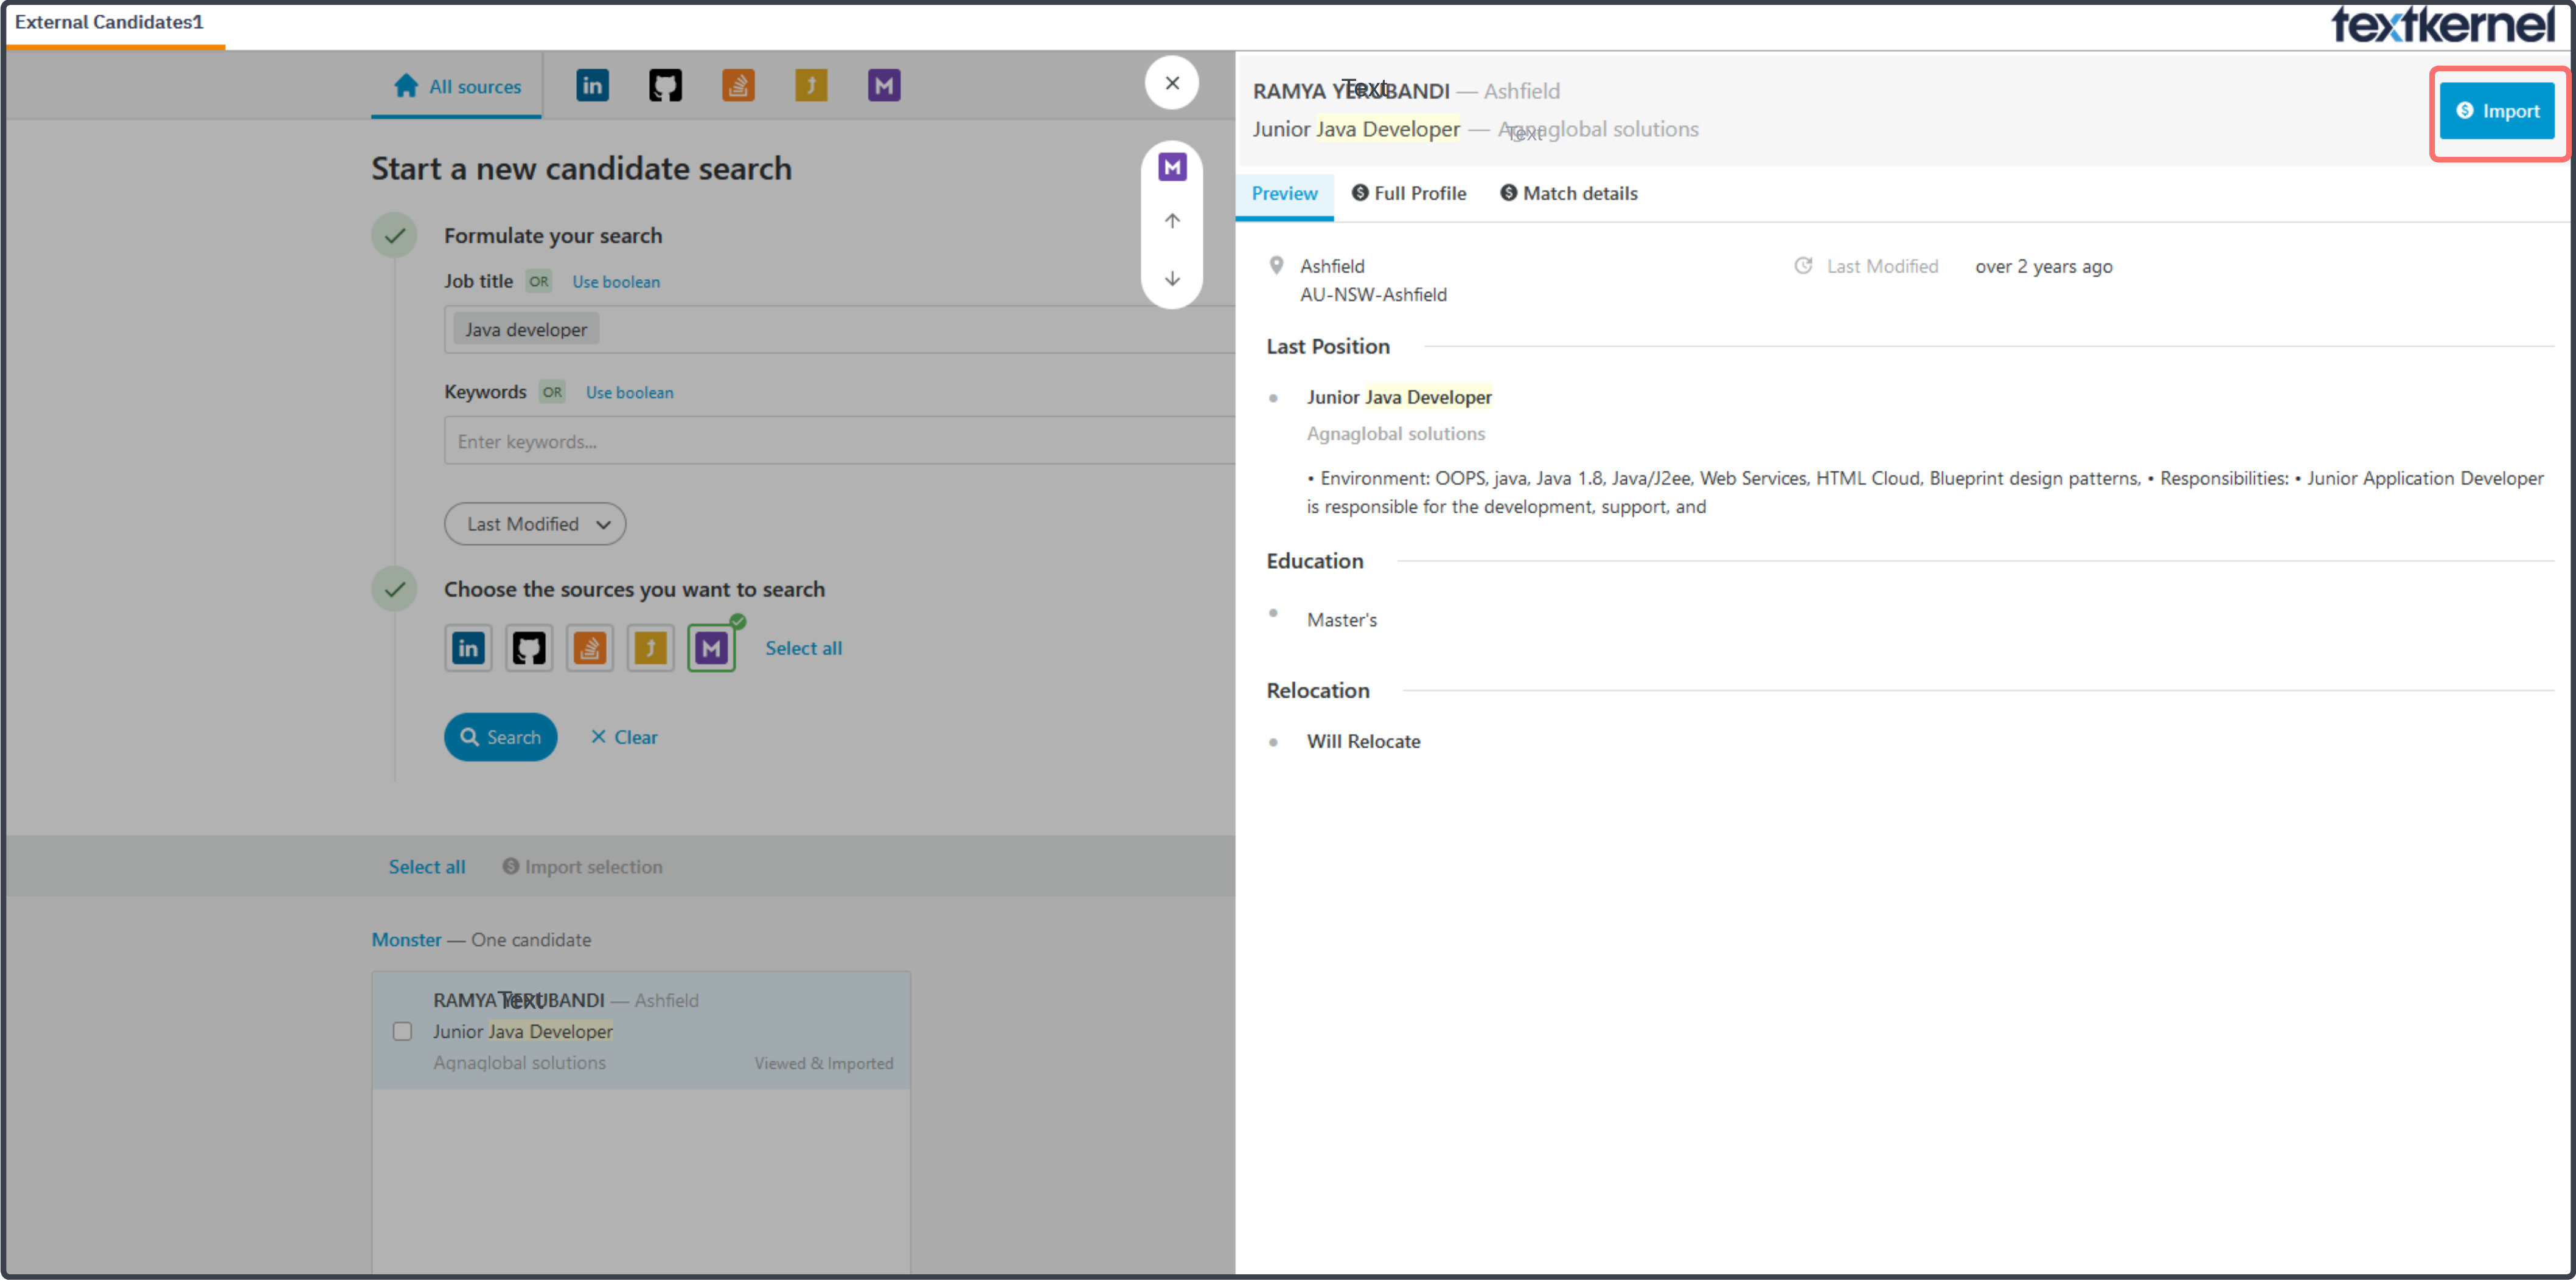Image resolution: width=2576 pixels, height=1281 pixels.
Task: Click over 2 years ago value
Action: [x=2043, y=267]
